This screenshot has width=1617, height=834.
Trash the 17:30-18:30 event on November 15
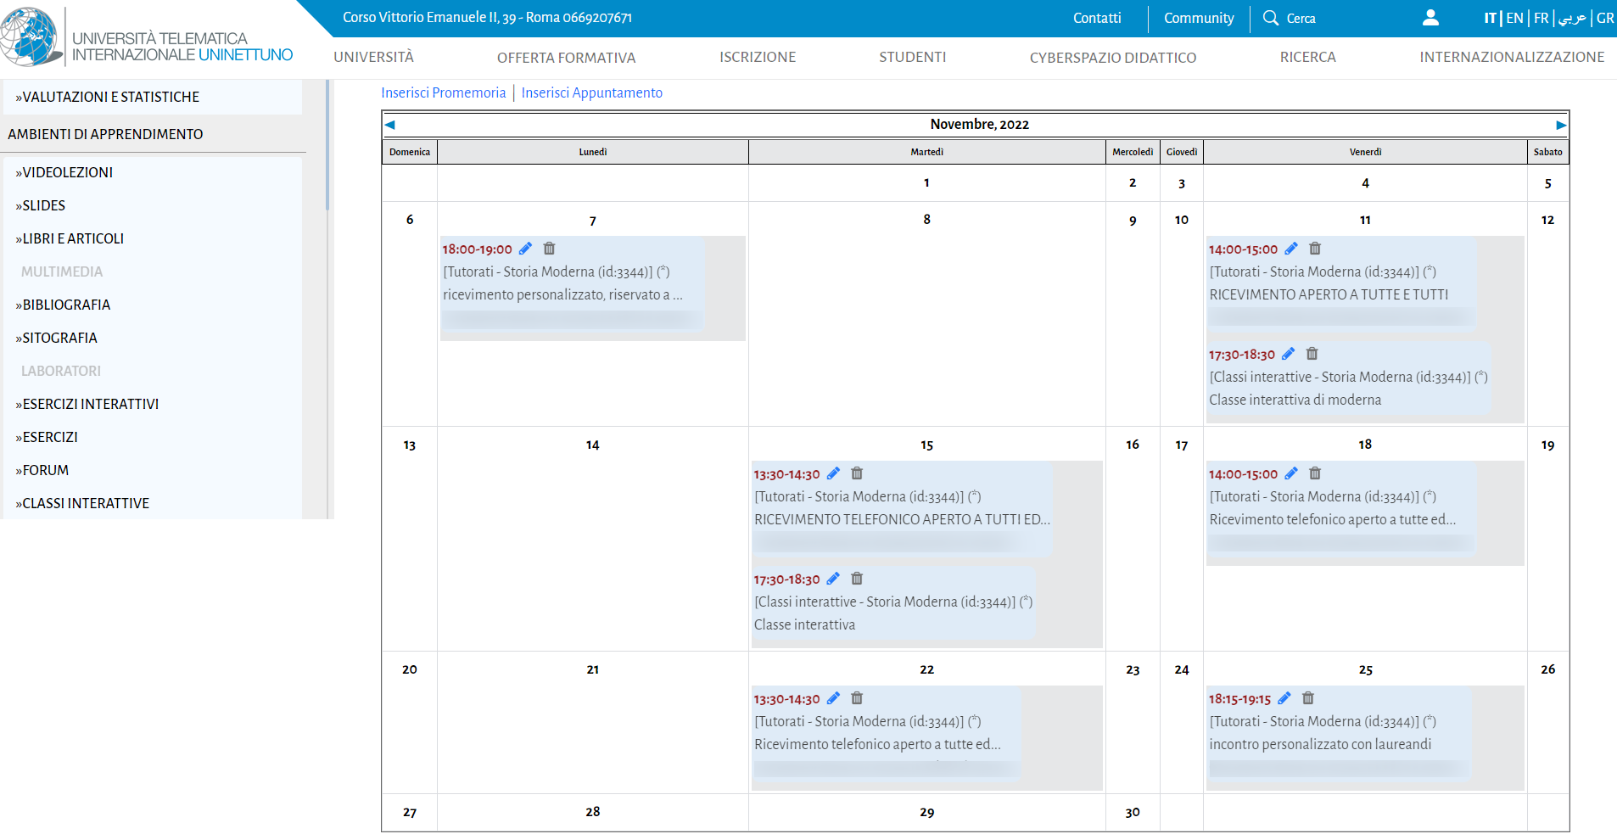[x=857, y=579]
